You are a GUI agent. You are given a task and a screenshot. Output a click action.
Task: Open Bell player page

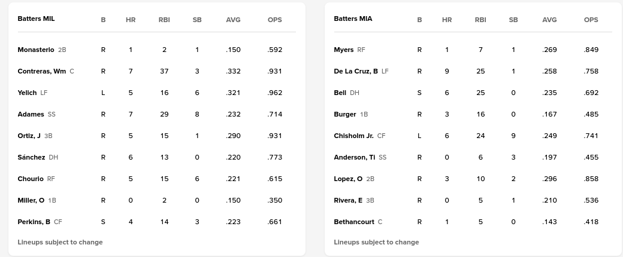(340, 93)
